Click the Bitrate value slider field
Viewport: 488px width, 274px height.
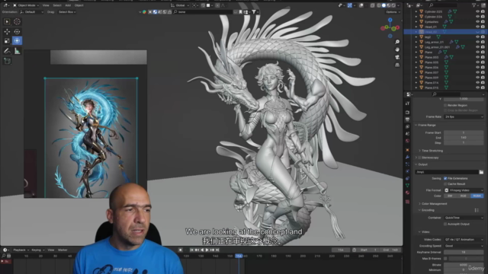pyautogui.click(x=464, y=265)
